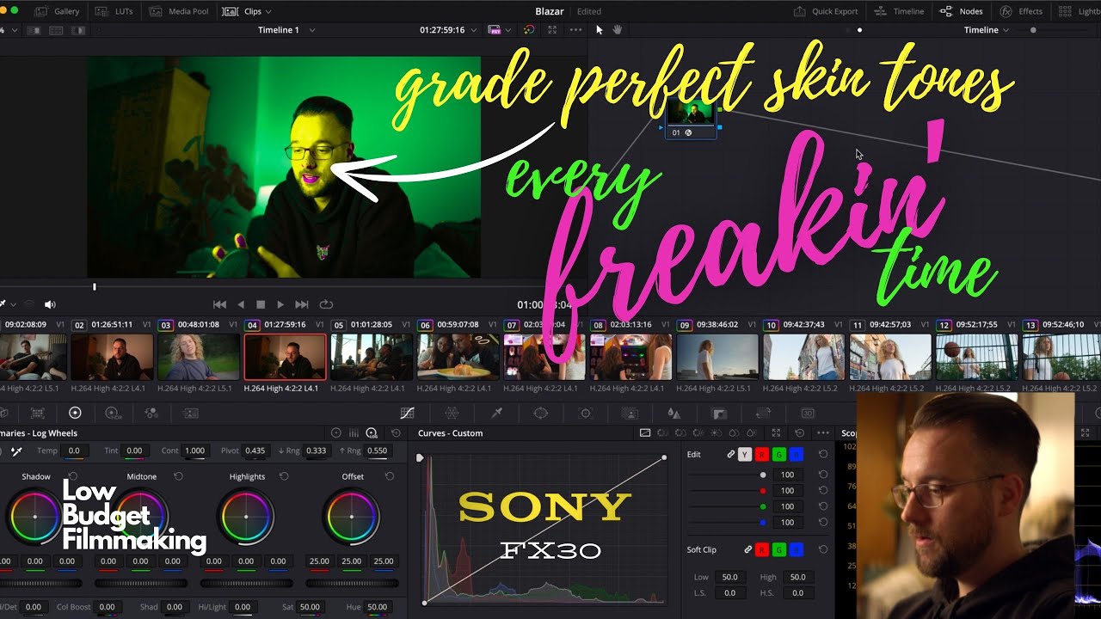Toggle red channel in Edit row
Image resolution: width=1101 pixels, height=619 pixels.
761,454
